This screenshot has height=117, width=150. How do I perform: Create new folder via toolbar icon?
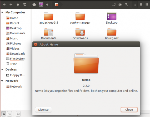(120, 4)
